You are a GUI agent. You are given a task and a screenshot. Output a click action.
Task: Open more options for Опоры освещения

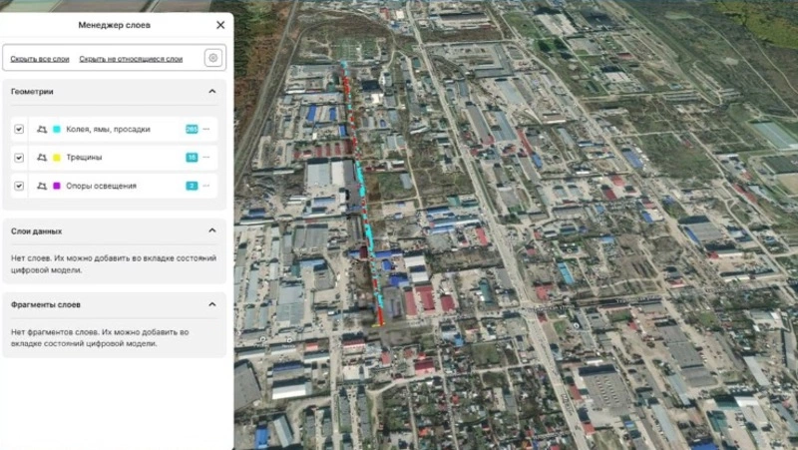206,186
